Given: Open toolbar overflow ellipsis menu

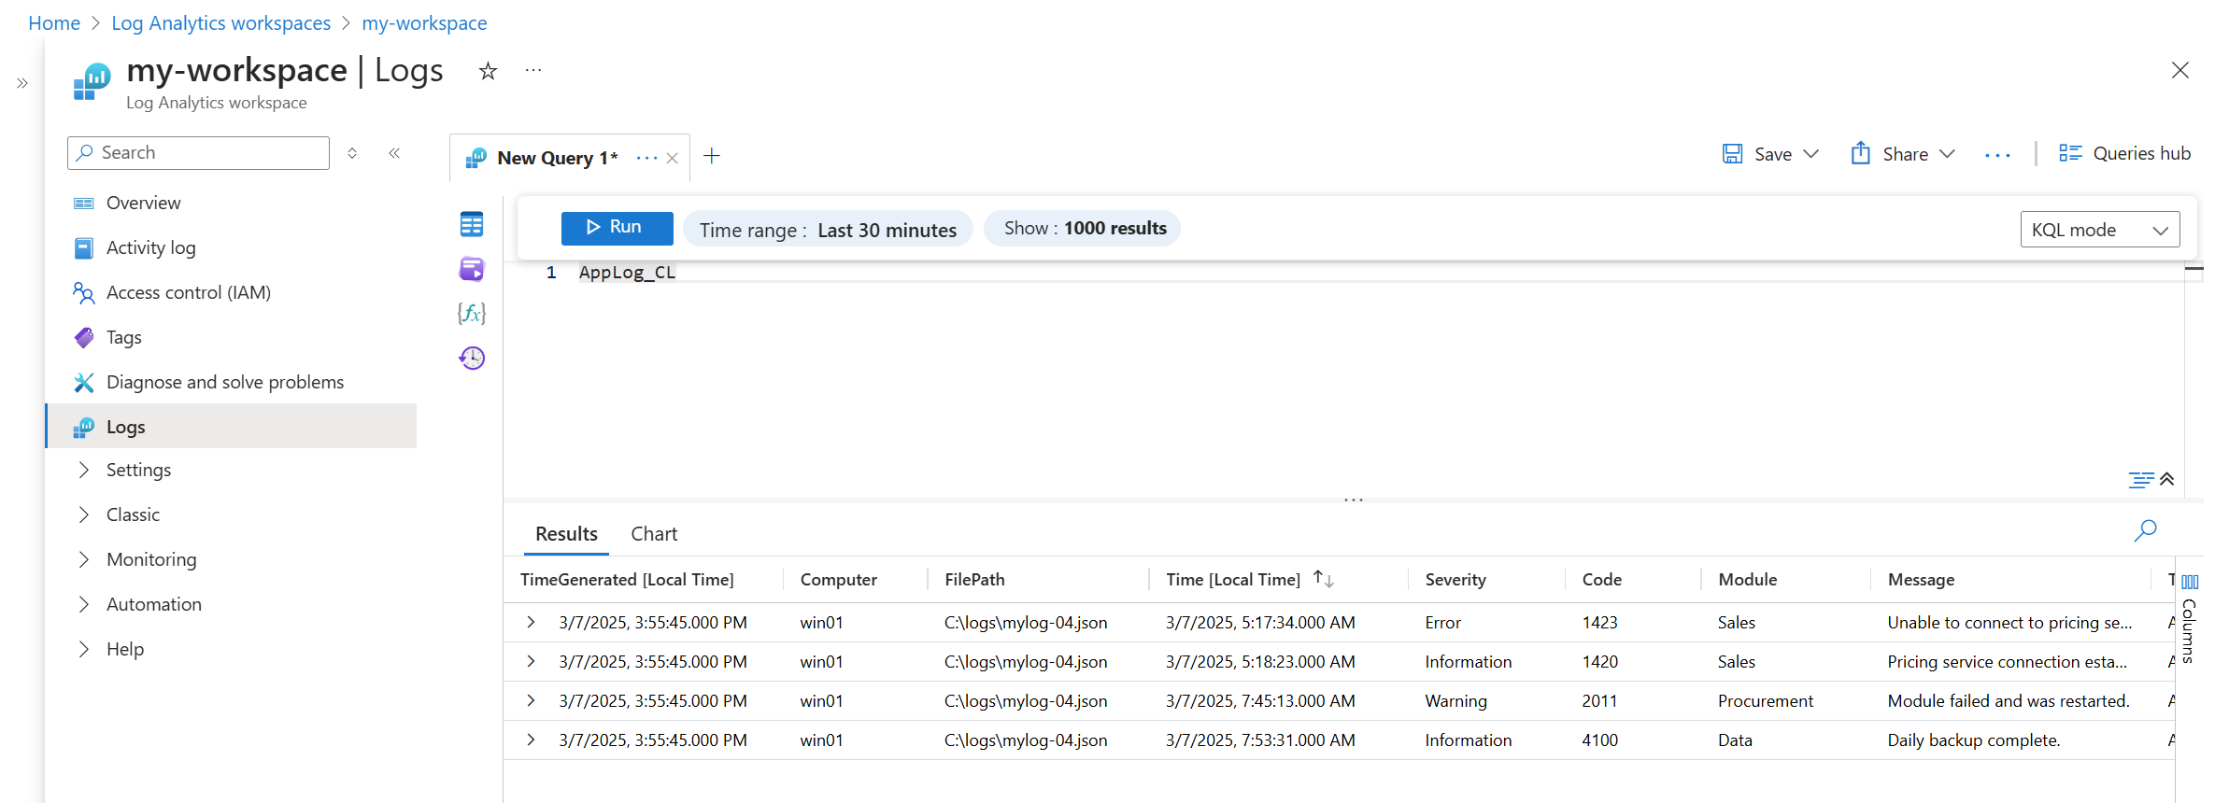Looking at the screenshot, I should click(x=1997, y=155).
